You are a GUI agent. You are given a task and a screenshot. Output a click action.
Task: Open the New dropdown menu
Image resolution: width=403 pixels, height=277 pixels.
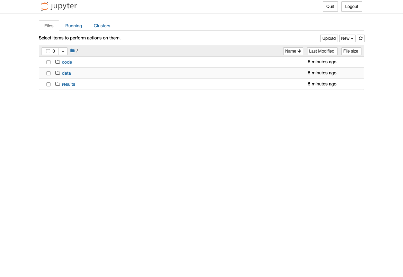click(x=347, y=38)
